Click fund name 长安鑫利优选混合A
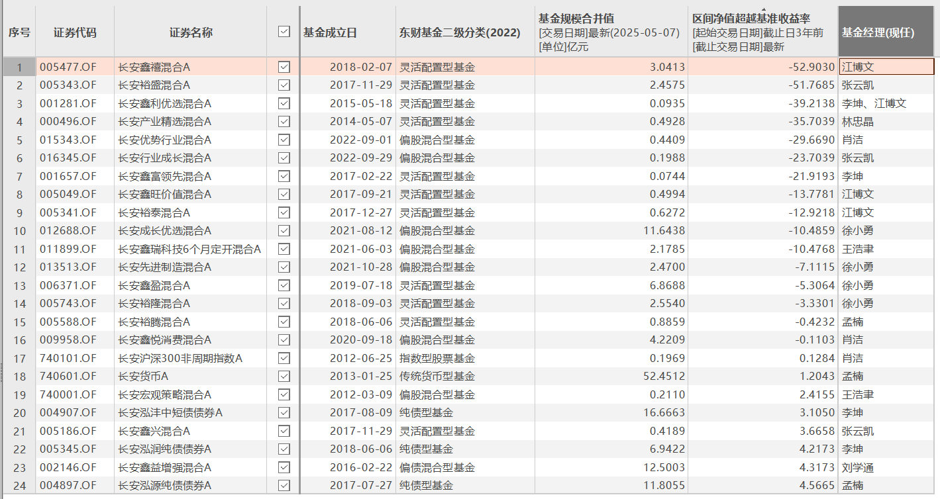940x499 pixels. (x=165, y=103)
